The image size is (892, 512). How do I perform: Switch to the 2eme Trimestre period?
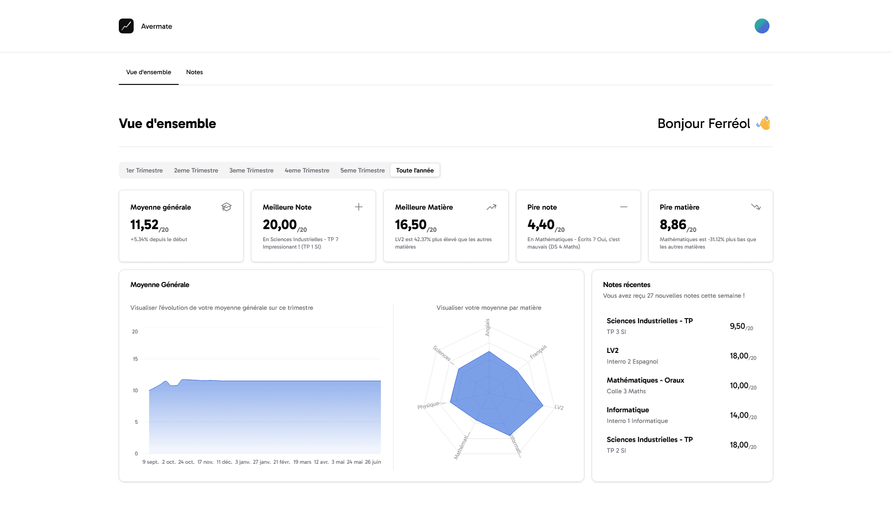click(x=196, y=170)
